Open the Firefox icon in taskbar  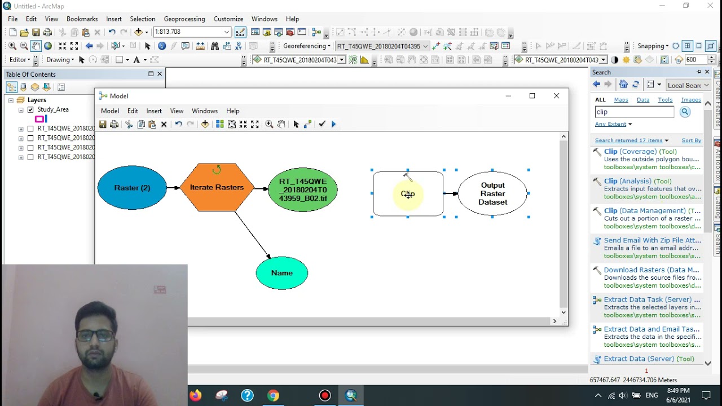point(196,396)
